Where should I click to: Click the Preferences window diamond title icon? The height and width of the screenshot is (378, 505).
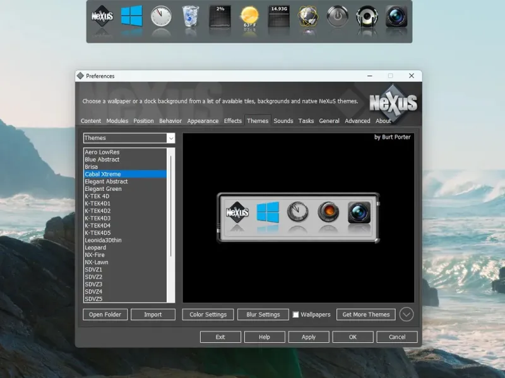[81, 76]
